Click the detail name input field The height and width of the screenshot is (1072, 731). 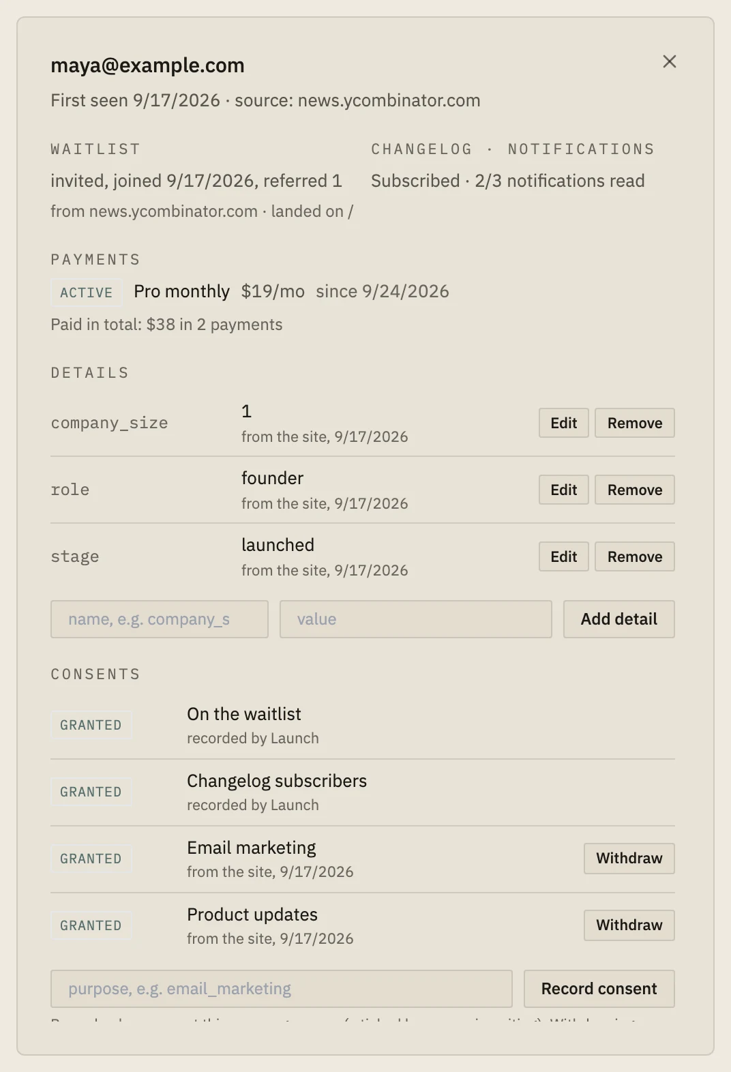click(160, 619)
